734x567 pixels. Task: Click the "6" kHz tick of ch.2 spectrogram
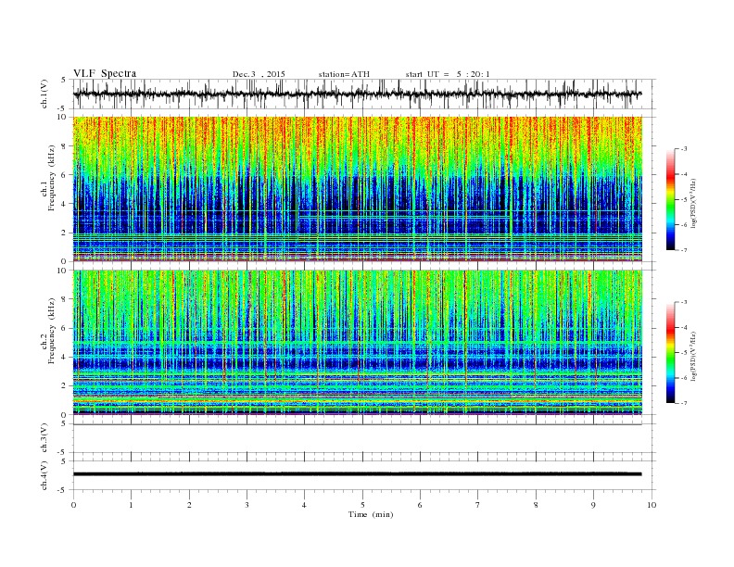point(64,328)
